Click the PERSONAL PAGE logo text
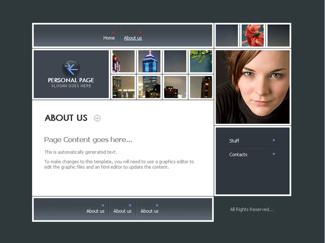This screenshot has width=325, height=243. click(71, 80)
